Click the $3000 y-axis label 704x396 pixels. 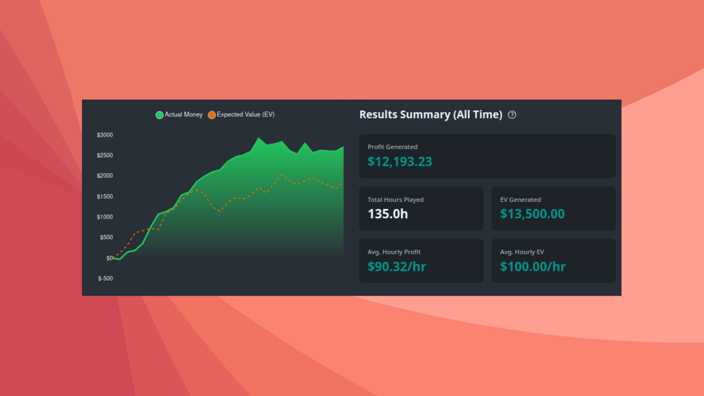[105, 135]
